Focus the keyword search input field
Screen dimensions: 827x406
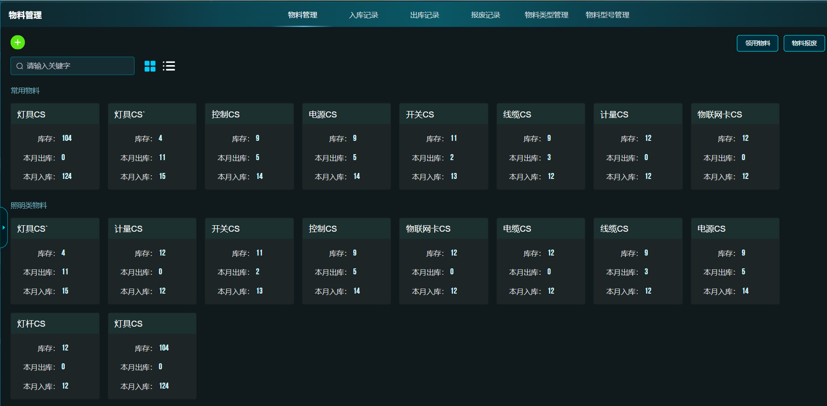pos(78,66)
